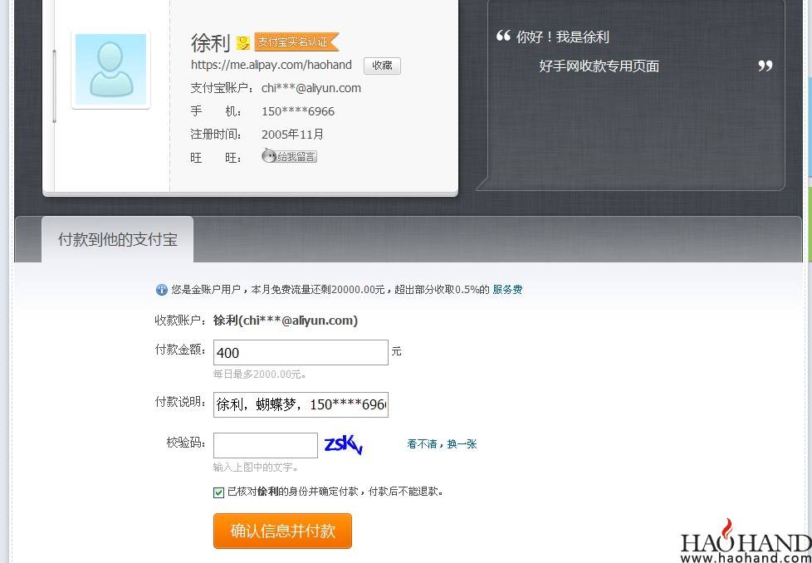Click the orange 确认信息并付款 button
Screen dimensions: 812x563
(x=283, y=531)
